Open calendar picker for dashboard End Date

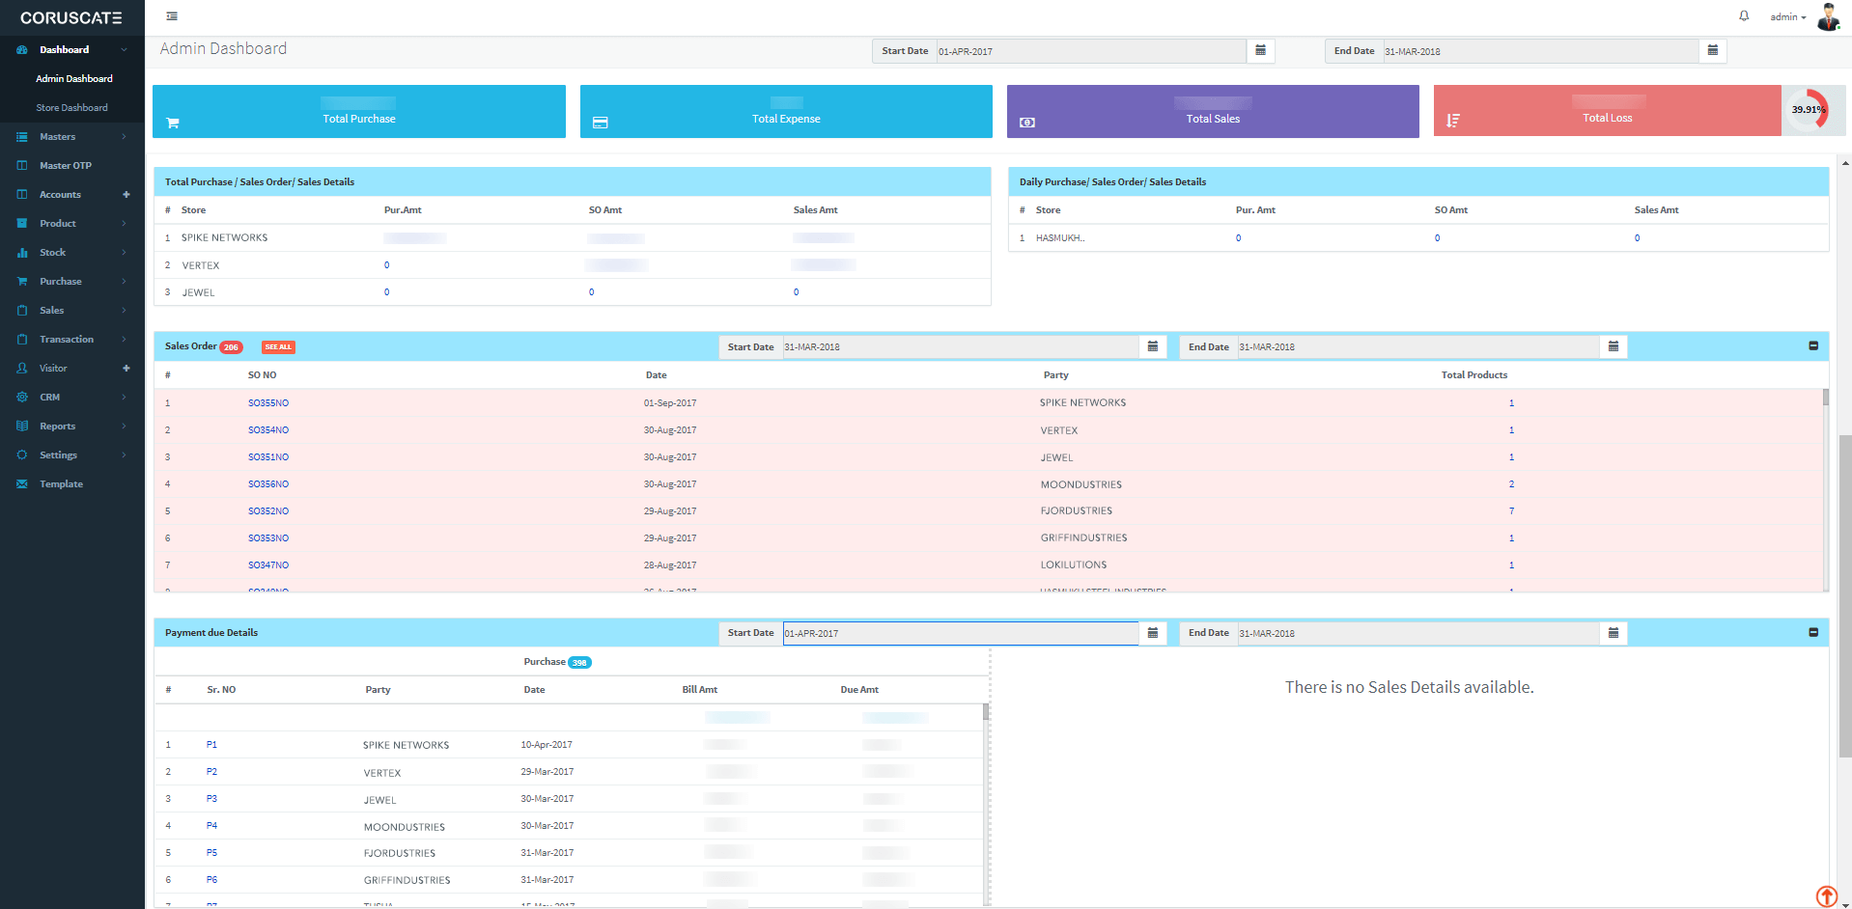(x=1712, y=51)
